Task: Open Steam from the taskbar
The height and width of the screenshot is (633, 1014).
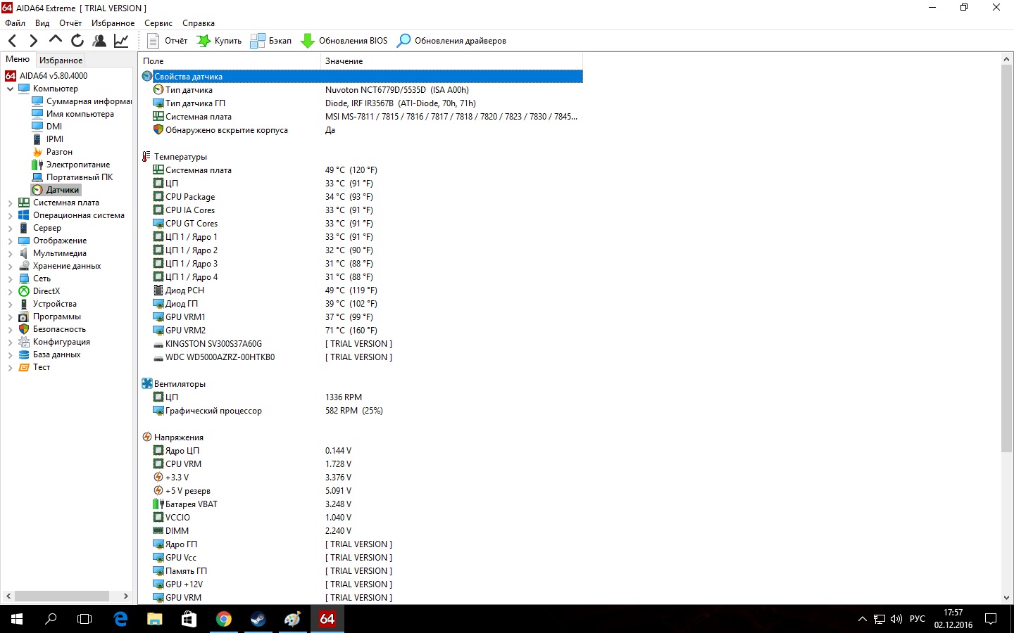Action: pyautogui.click(x=258, y=619)
